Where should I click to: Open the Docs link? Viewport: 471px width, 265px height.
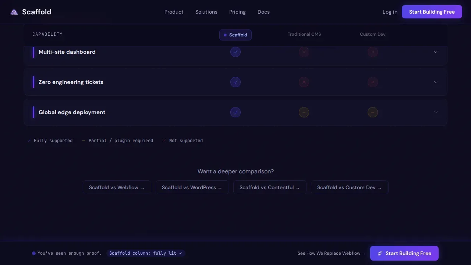pos(263,12)
